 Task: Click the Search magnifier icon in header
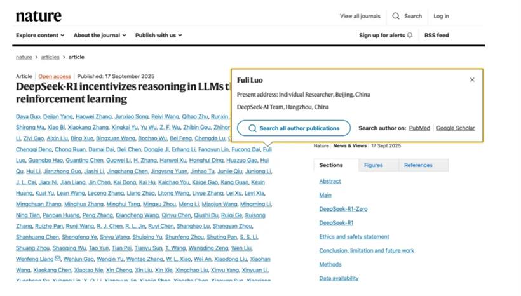(x=396, y=16)
